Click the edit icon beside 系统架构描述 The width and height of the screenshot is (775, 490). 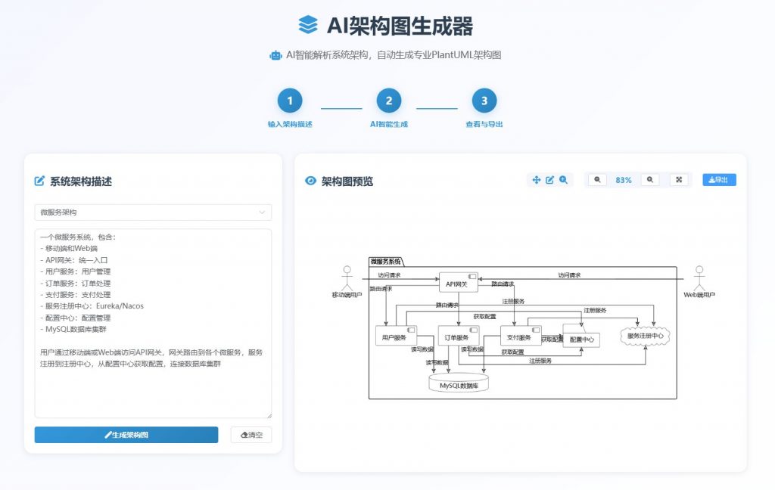coord(40,181)
